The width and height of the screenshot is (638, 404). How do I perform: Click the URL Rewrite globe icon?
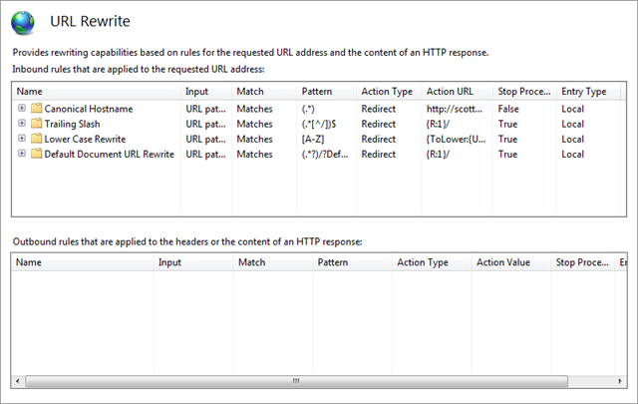[x=23, y=23]
